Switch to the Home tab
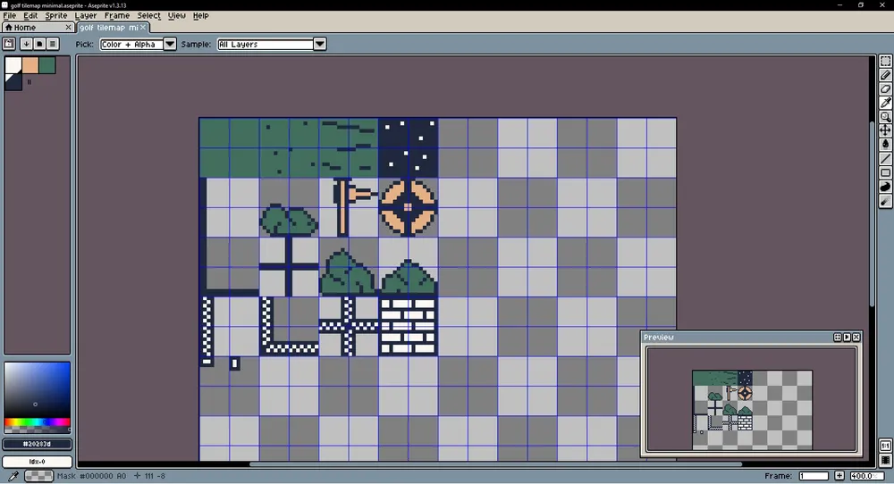894x484 pixels. coord(20,28)
